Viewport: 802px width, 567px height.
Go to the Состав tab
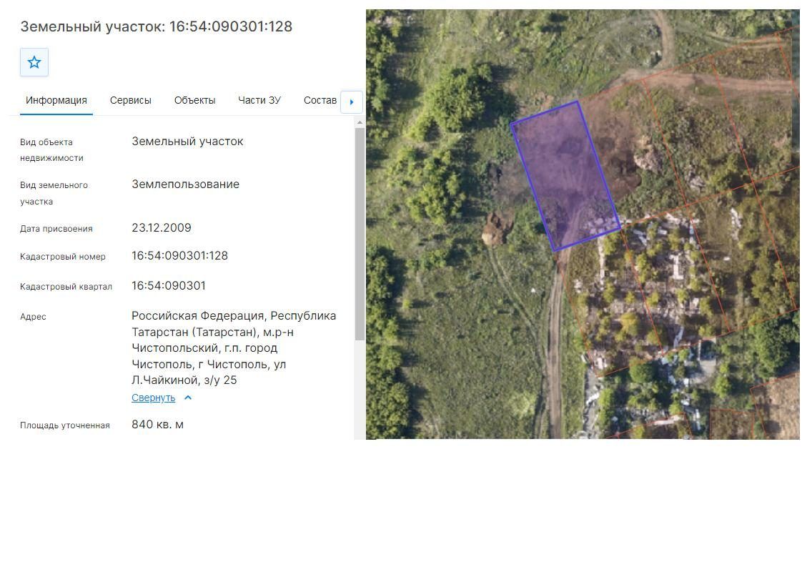320,100
